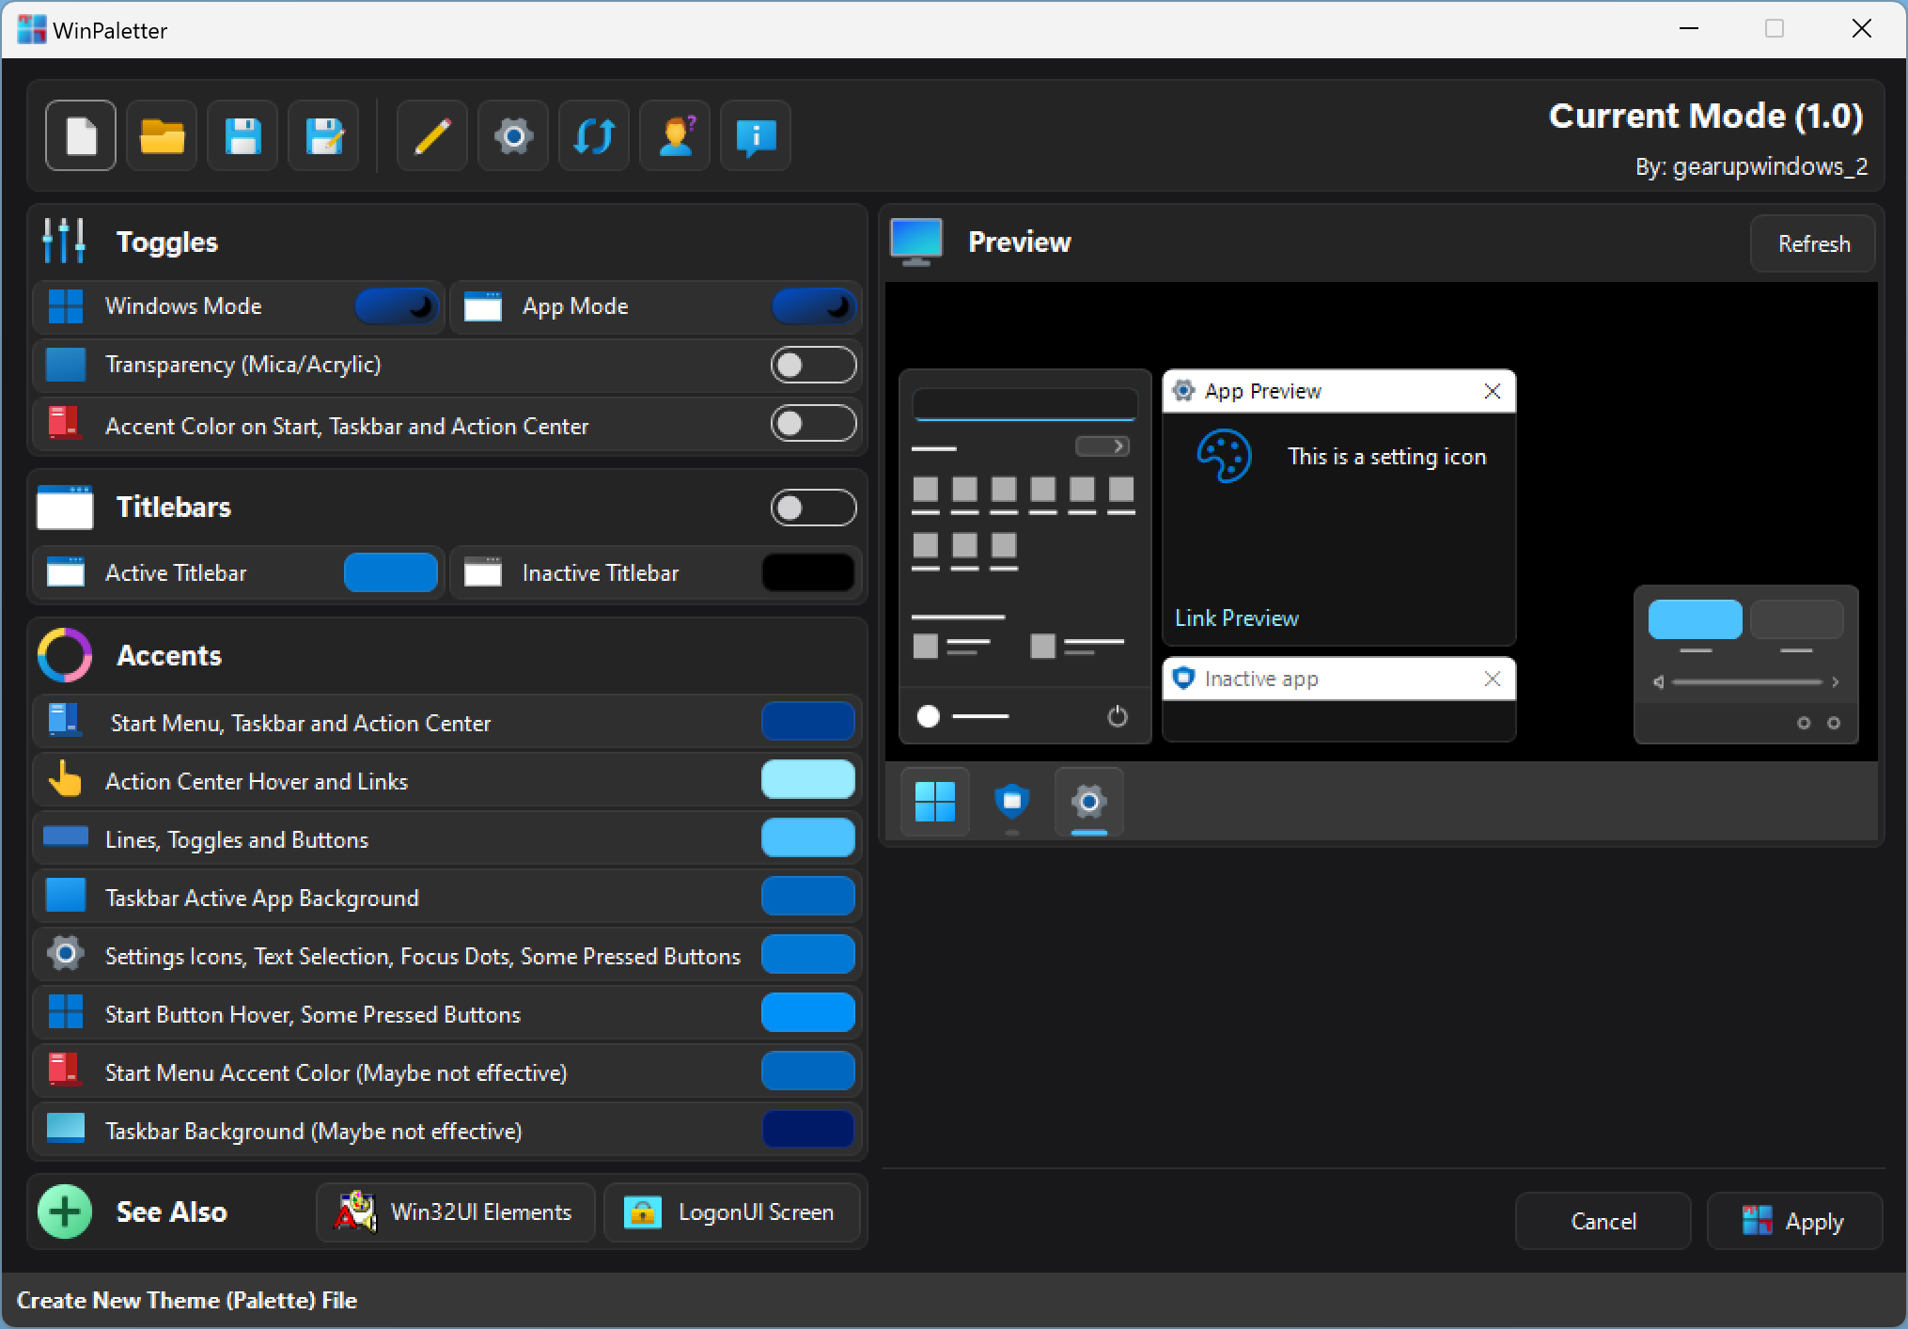Toggle Windows Mode dark switch
Image resolution: width=1908 pixels, height=1329 pixels.
click(x=397, y=306)
